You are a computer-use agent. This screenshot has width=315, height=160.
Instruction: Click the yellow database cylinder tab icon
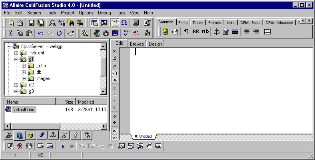pyautogui.click(x=31, y=136)
